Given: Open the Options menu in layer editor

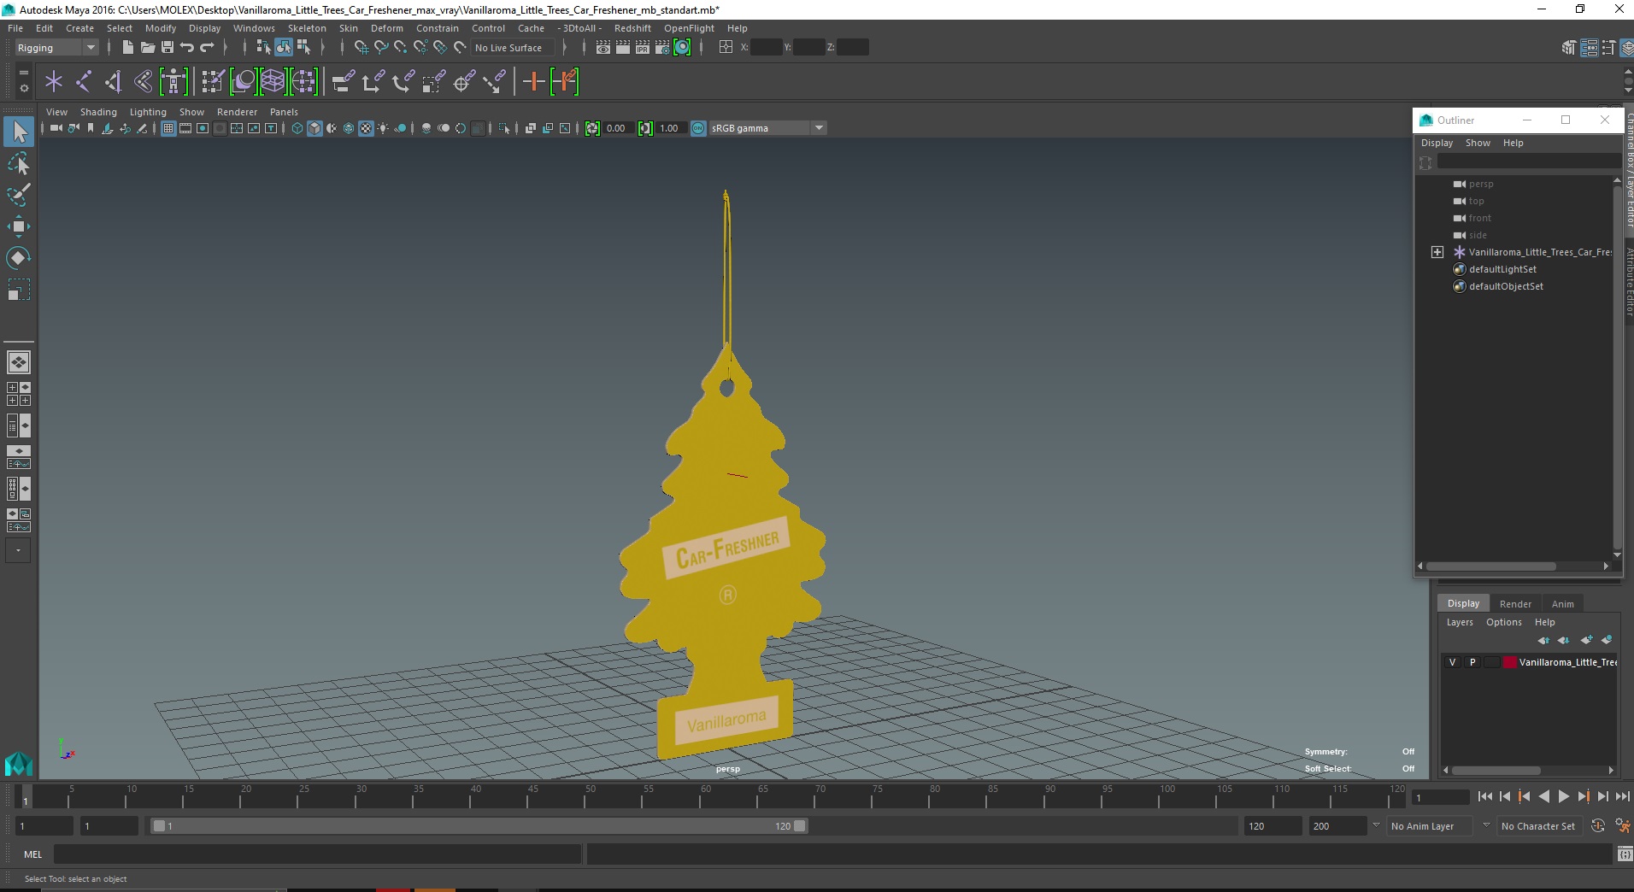Looking at the screenshot, I should (1503, 622).
